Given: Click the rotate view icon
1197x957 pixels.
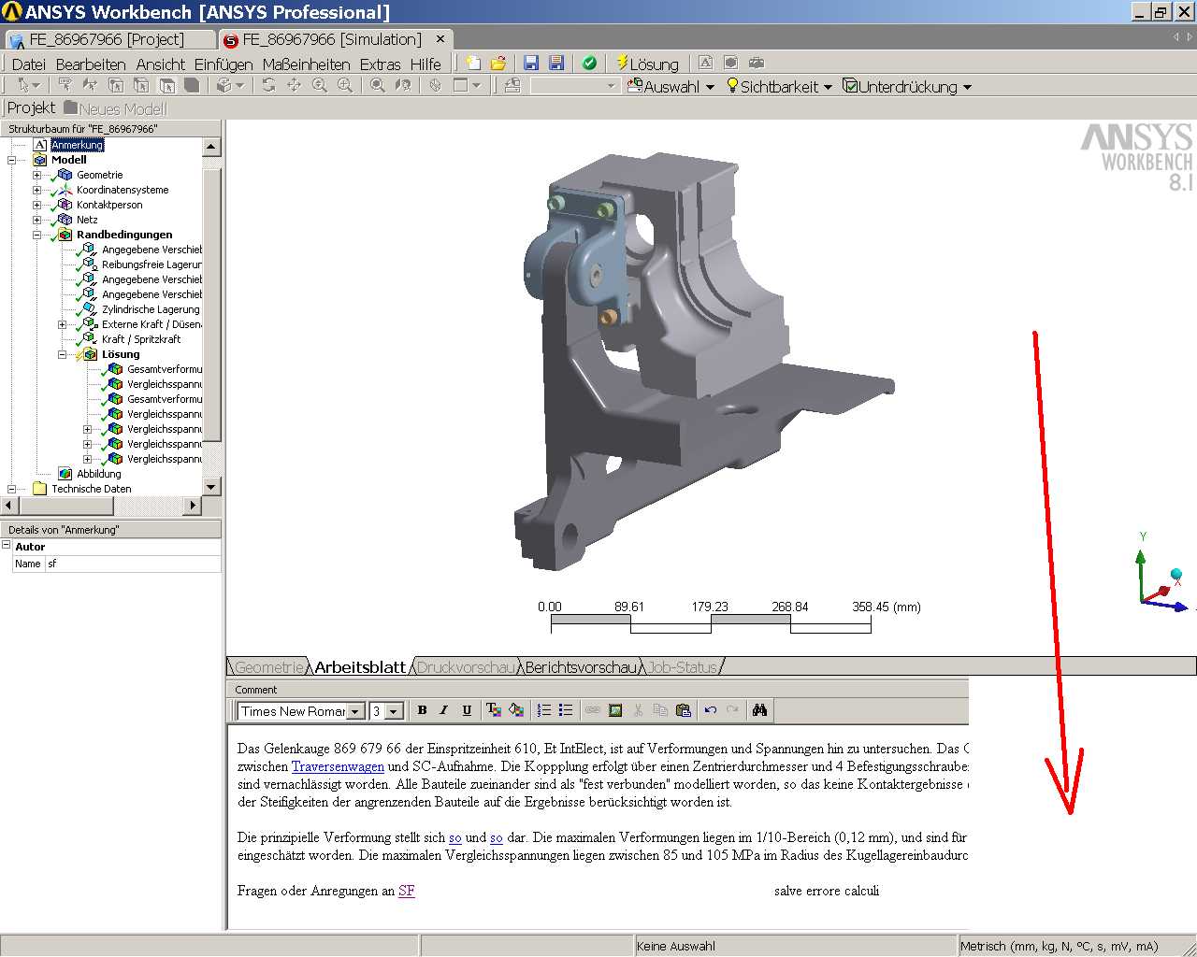Looking at the screenshot, I should [268, 86].
